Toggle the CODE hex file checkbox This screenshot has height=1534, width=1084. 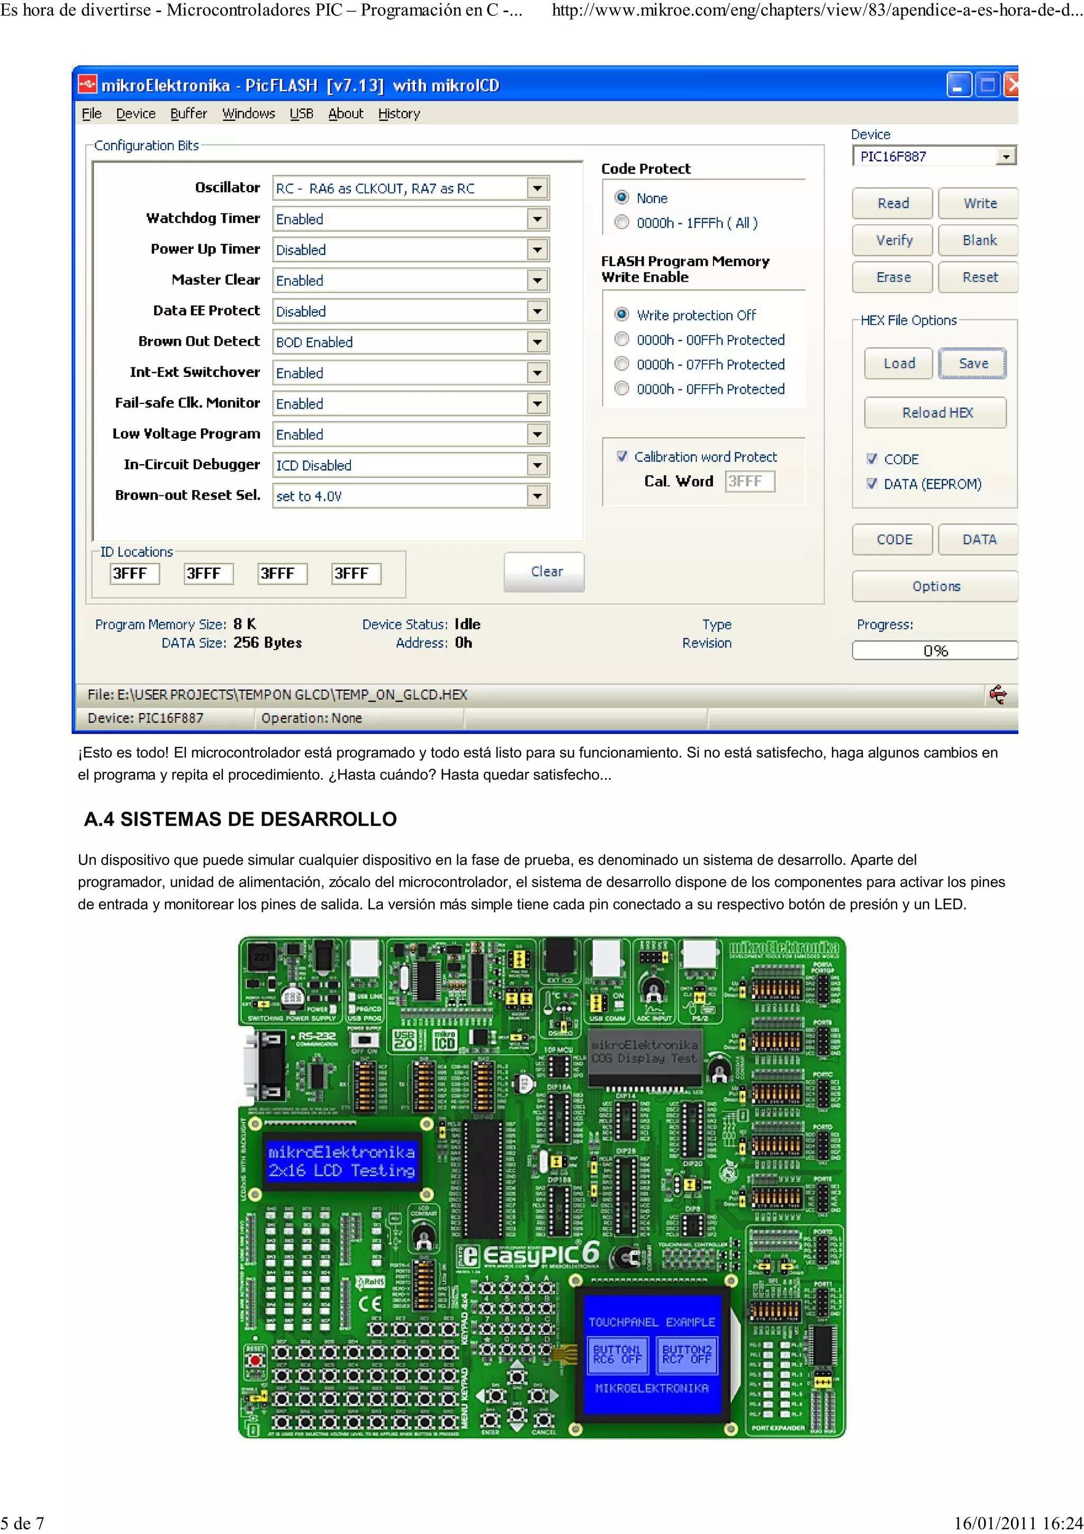872,459
